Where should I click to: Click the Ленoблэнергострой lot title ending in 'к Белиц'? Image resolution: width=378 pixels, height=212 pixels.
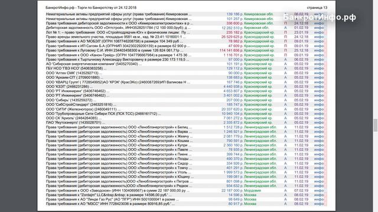119,127
